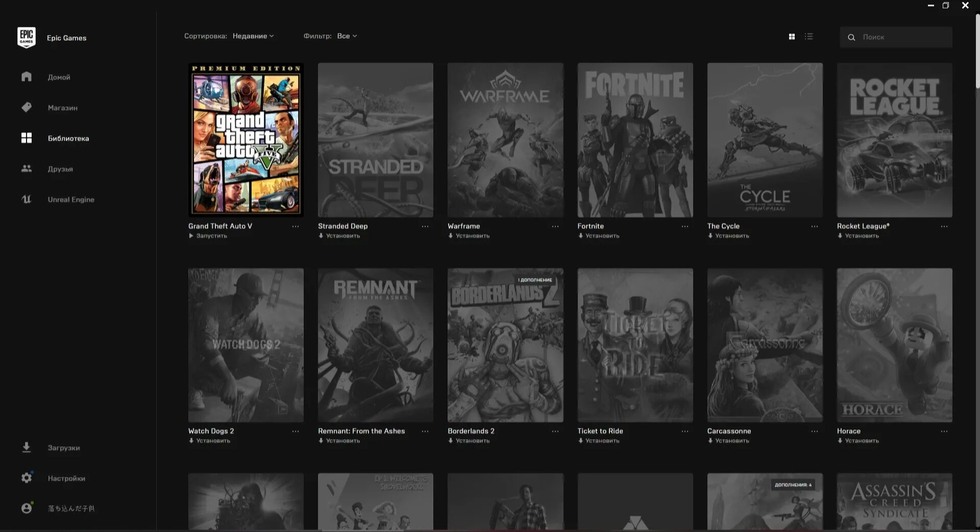Screen dimensions: 980x532
Task: Open options menu for Fortnite
Action: coord(684,226)
